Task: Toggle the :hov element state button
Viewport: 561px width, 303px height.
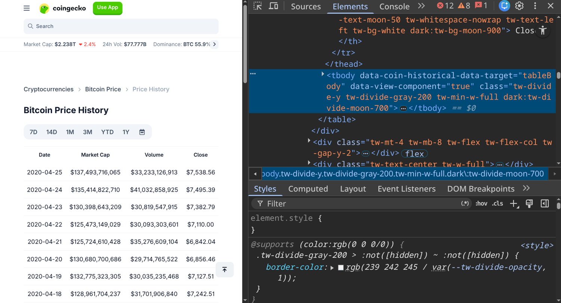Action: (x=481, y=203)
